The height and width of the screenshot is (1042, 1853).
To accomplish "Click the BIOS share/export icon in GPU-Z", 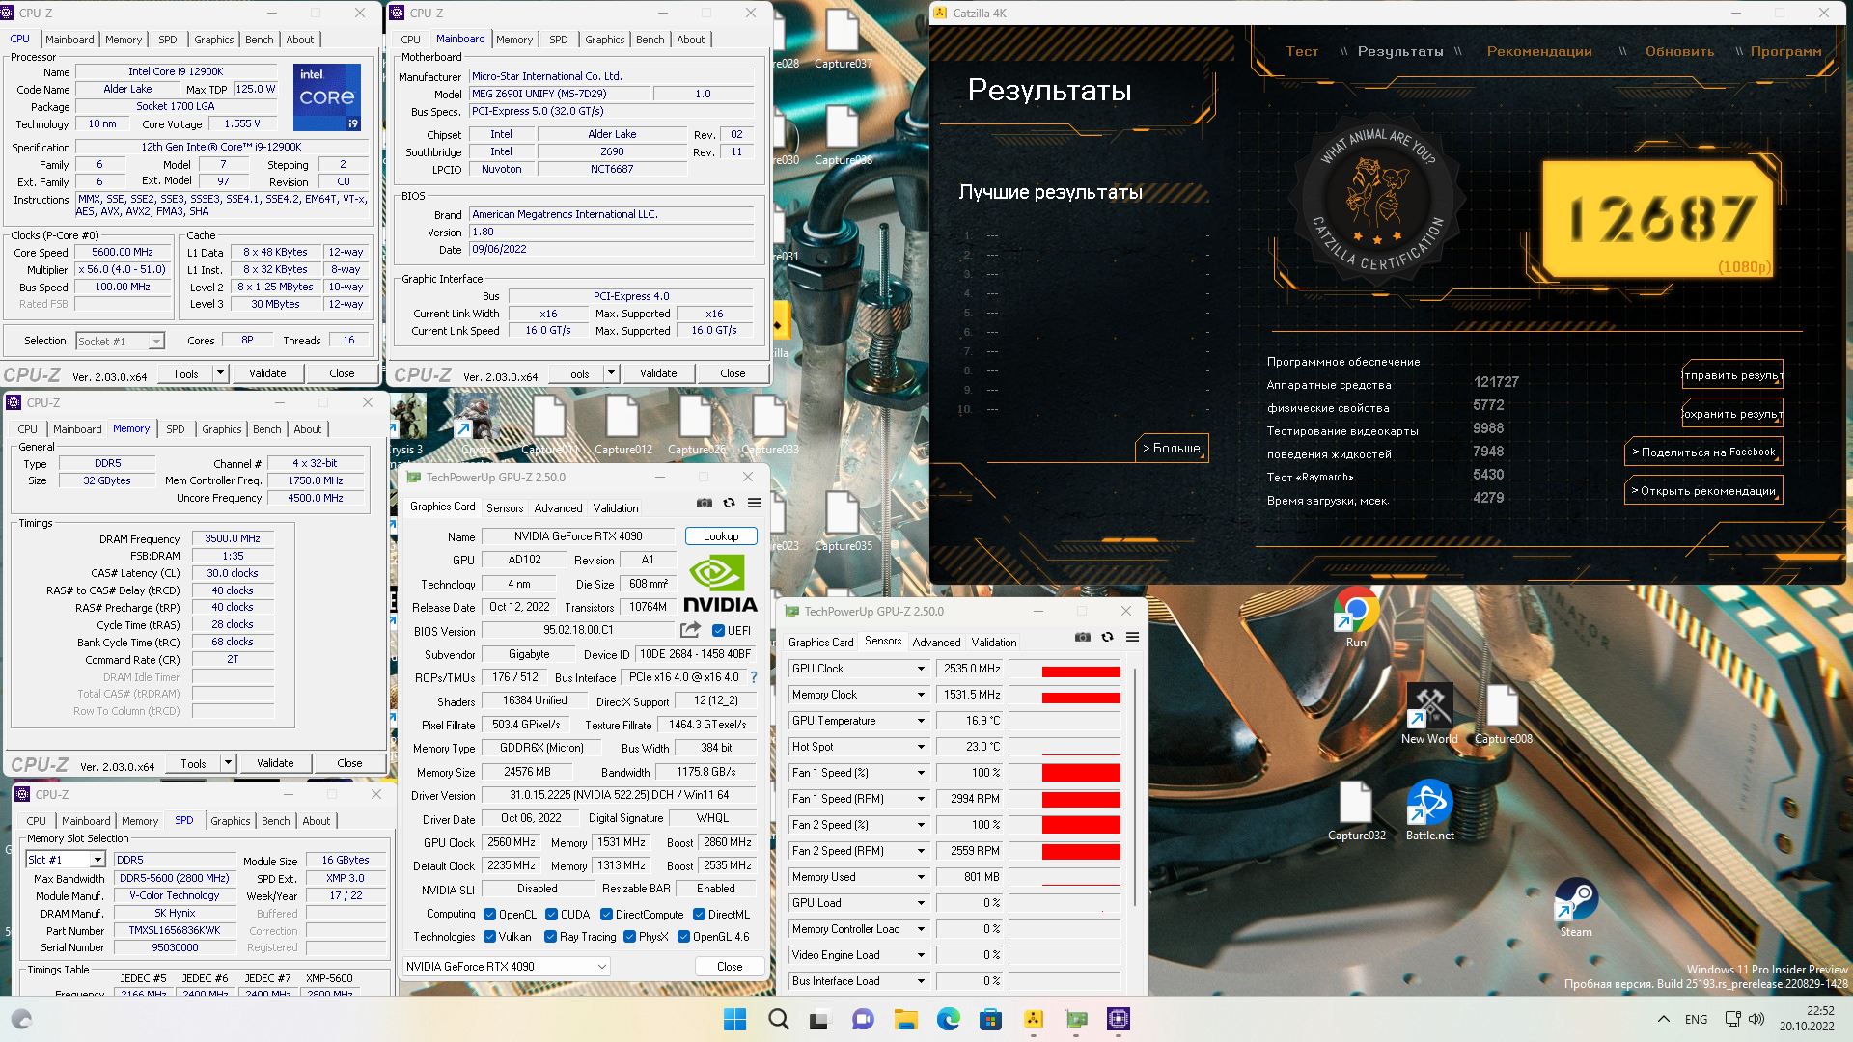I will click(690, 630).
